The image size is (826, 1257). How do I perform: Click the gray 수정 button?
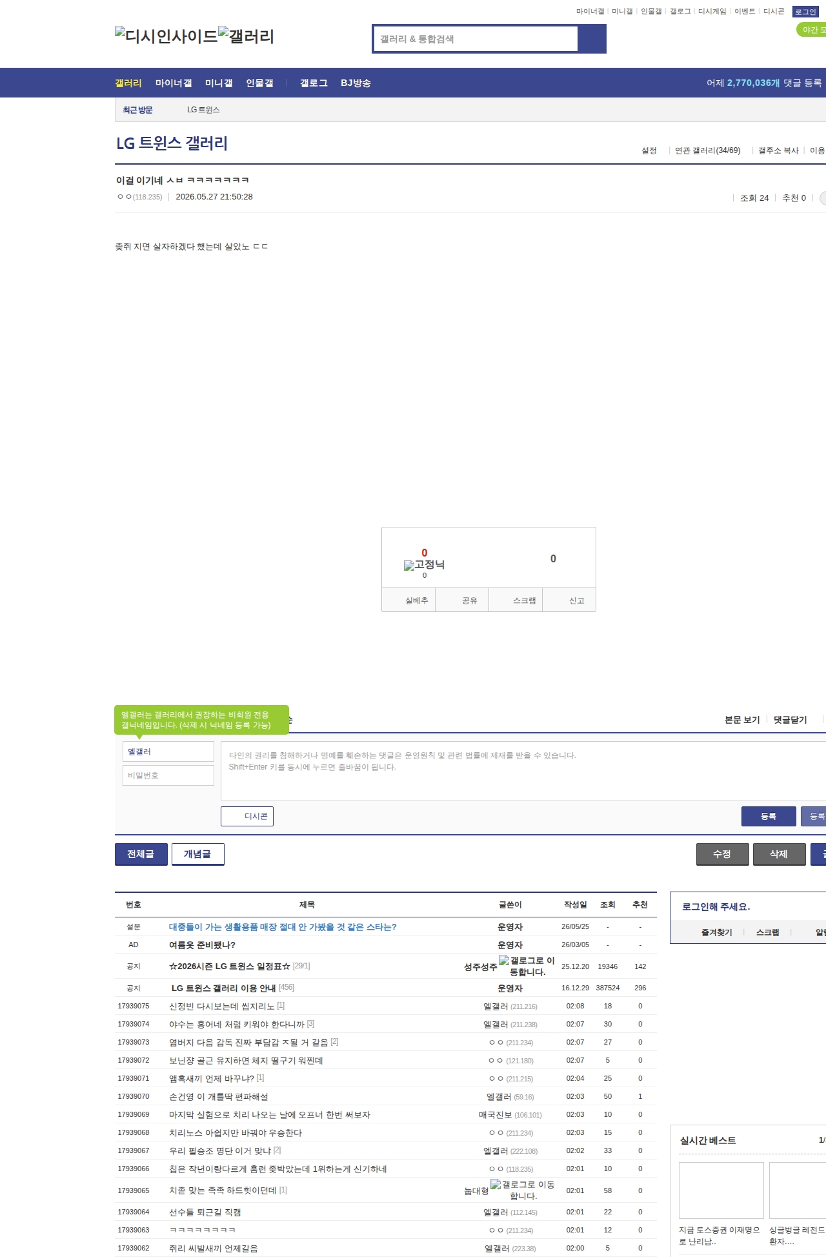click(x=722, y=854)
